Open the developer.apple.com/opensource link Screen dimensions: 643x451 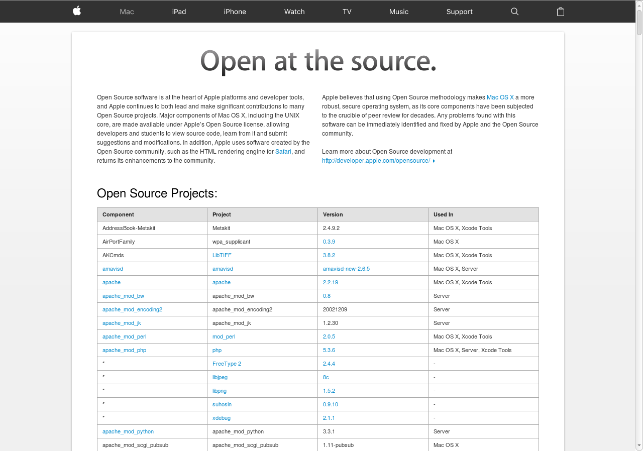click(x=376, y=161)
